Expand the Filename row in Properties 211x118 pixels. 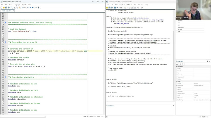[176, 85]
